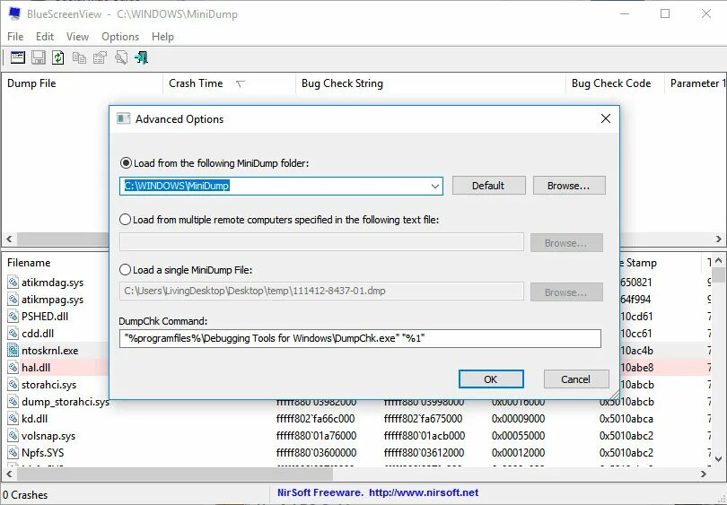Click the Npfs.SYS file icon

13,453
